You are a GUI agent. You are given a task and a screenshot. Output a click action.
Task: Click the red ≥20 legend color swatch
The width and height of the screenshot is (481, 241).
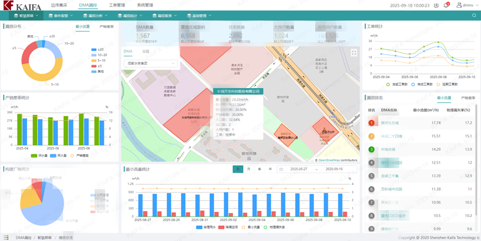(95, 50)
